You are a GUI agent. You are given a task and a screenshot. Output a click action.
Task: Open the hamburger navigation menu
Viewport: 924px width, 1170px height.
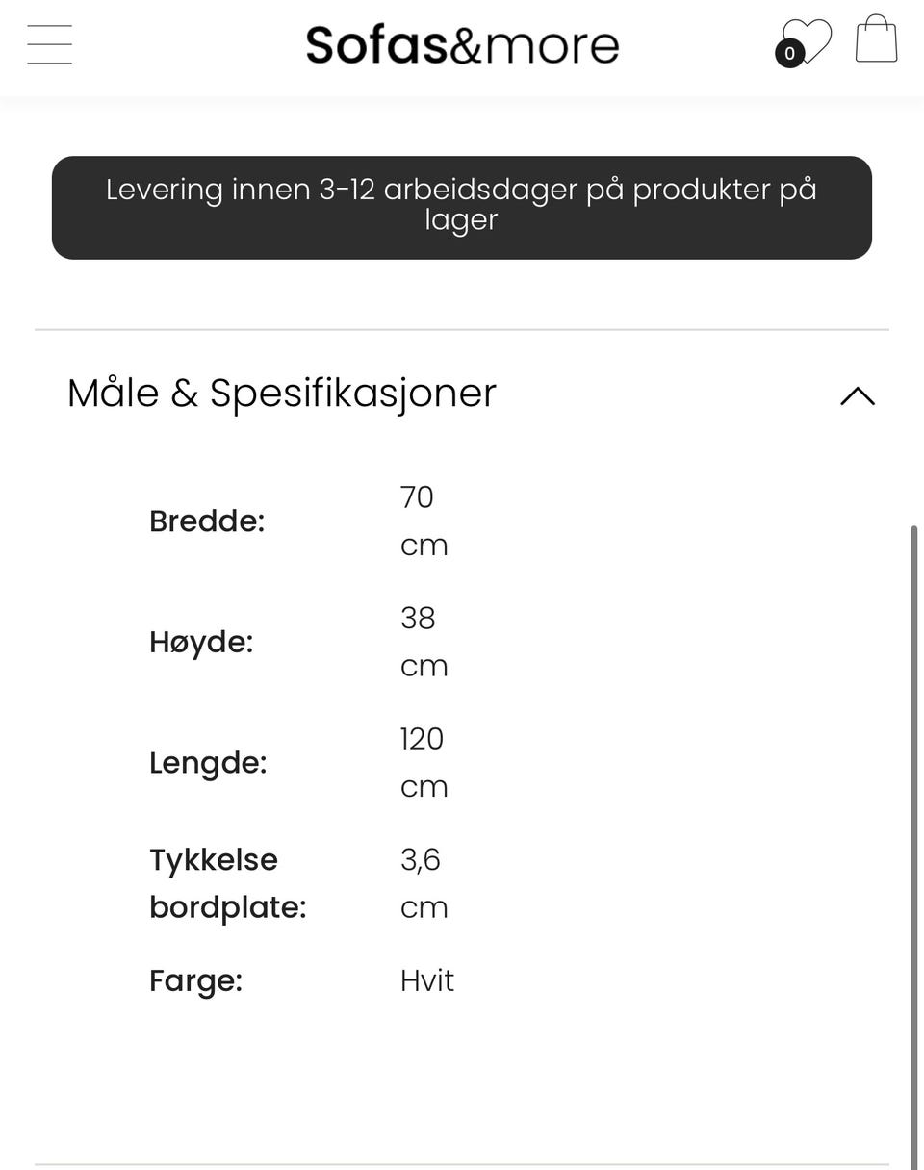tap(50, 44)
